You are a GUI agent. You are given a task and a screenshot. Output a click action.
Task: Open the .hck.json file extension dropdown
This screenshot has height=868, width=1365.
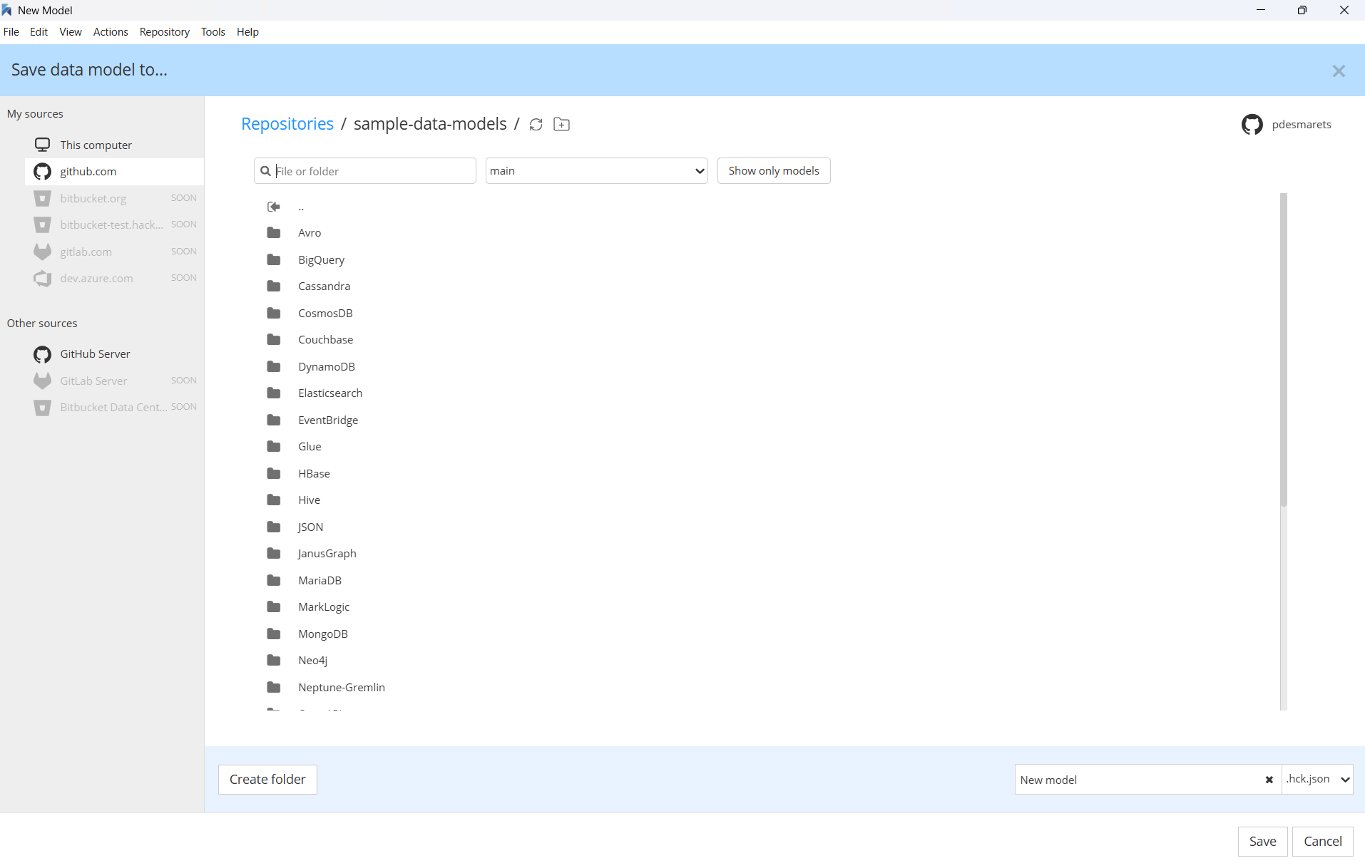(x=1318, y=780)
